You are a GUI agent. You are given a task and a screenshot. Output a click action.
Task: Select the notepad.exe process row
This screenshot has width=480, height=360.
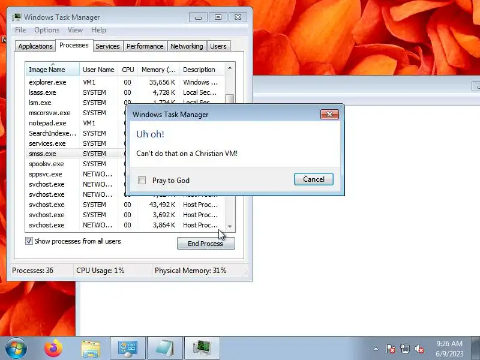[76, 123]
